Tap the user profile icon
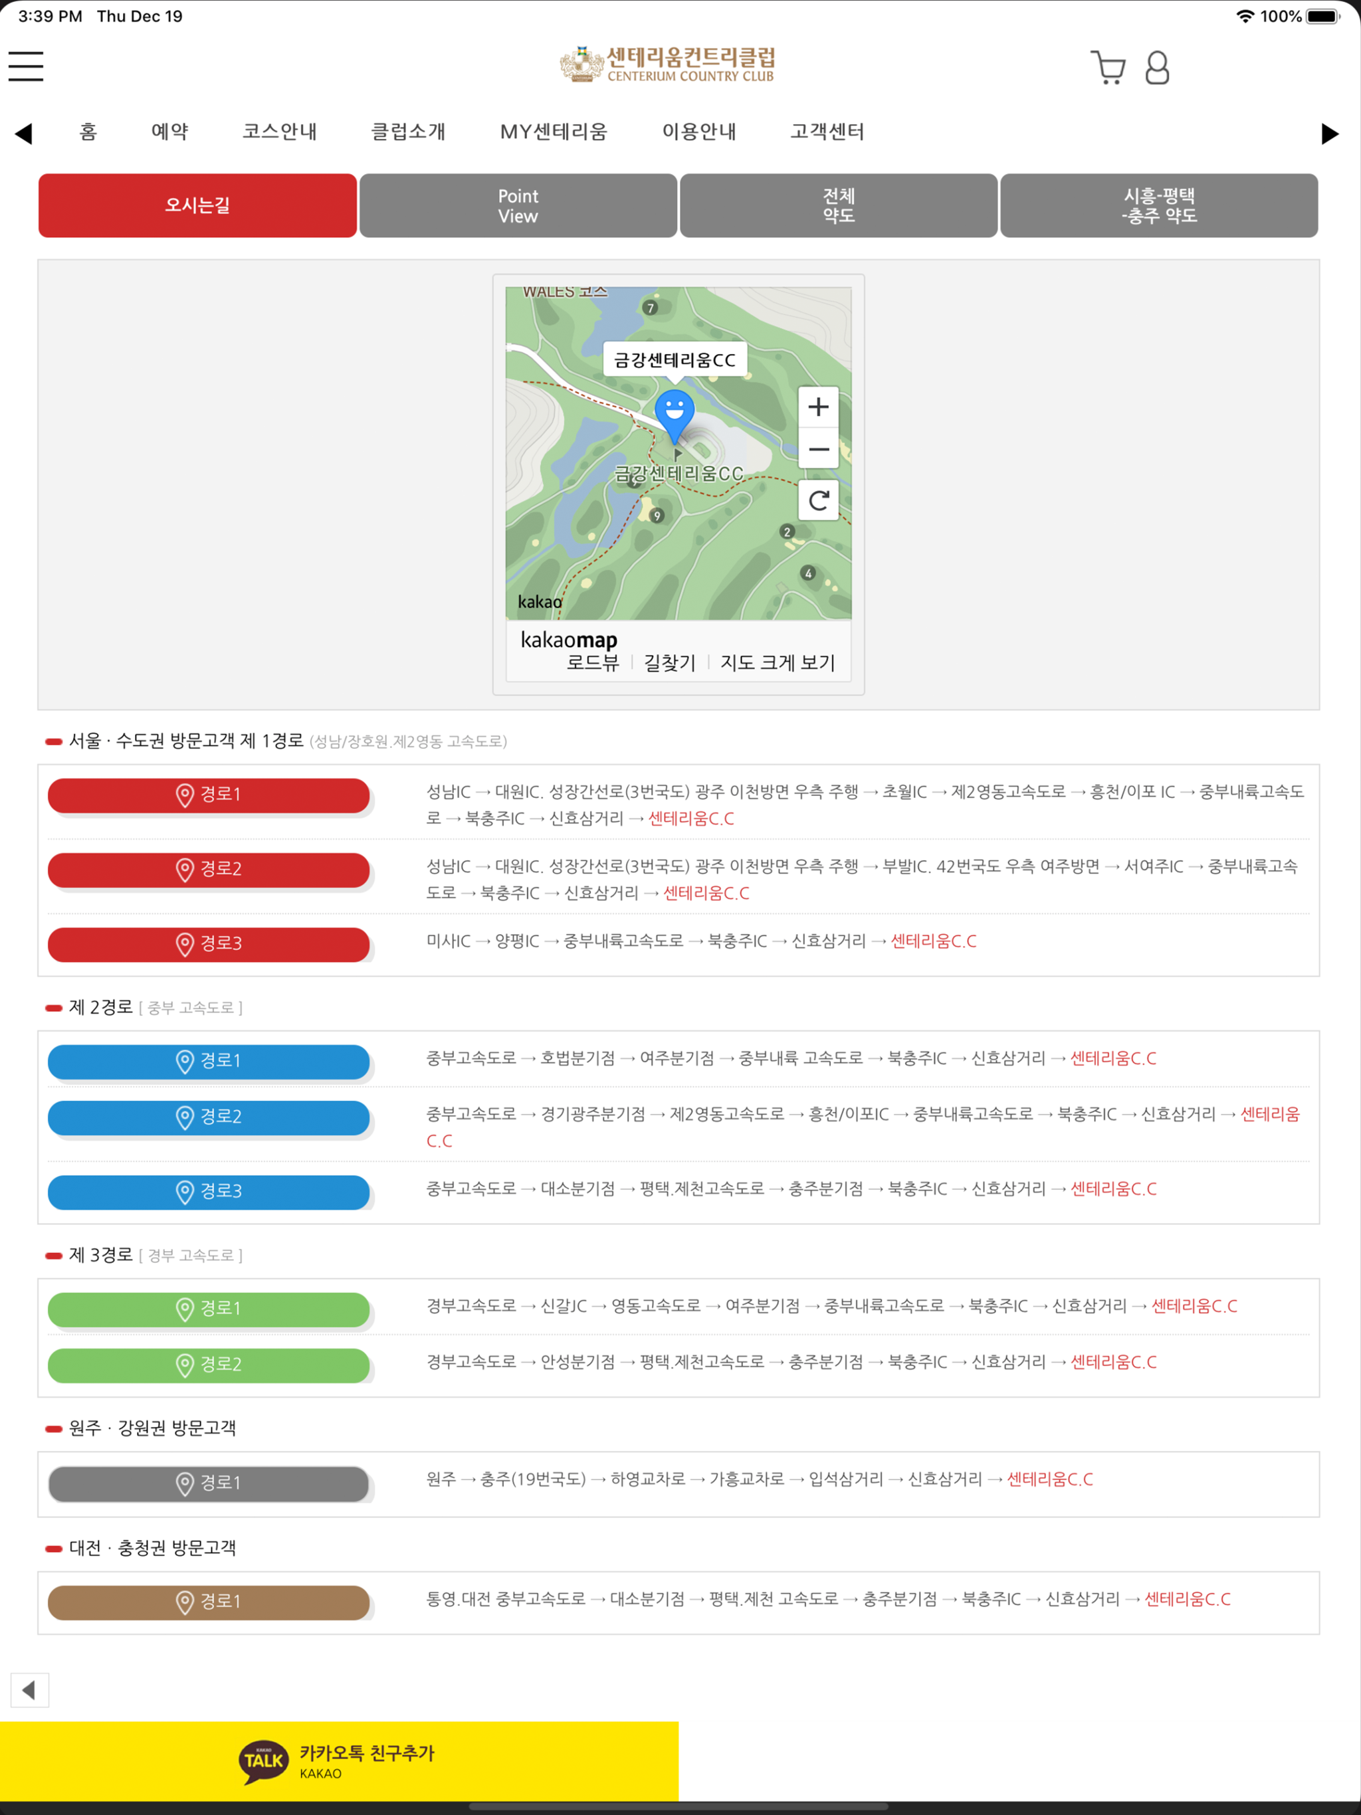Viewport: 1361px width, 1815px height. click(1156, 67)
